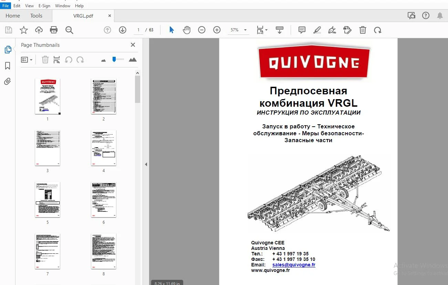Viewport: 448px width, 285px height.
Task: Click the www.quivogne.fr text
Action: 270,270
